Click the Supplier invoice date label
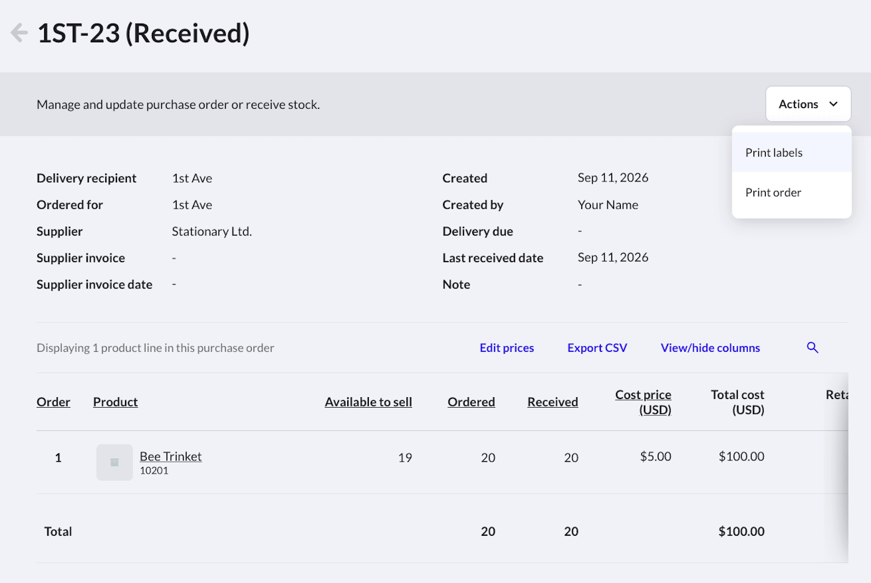 (x=95, y=284)
